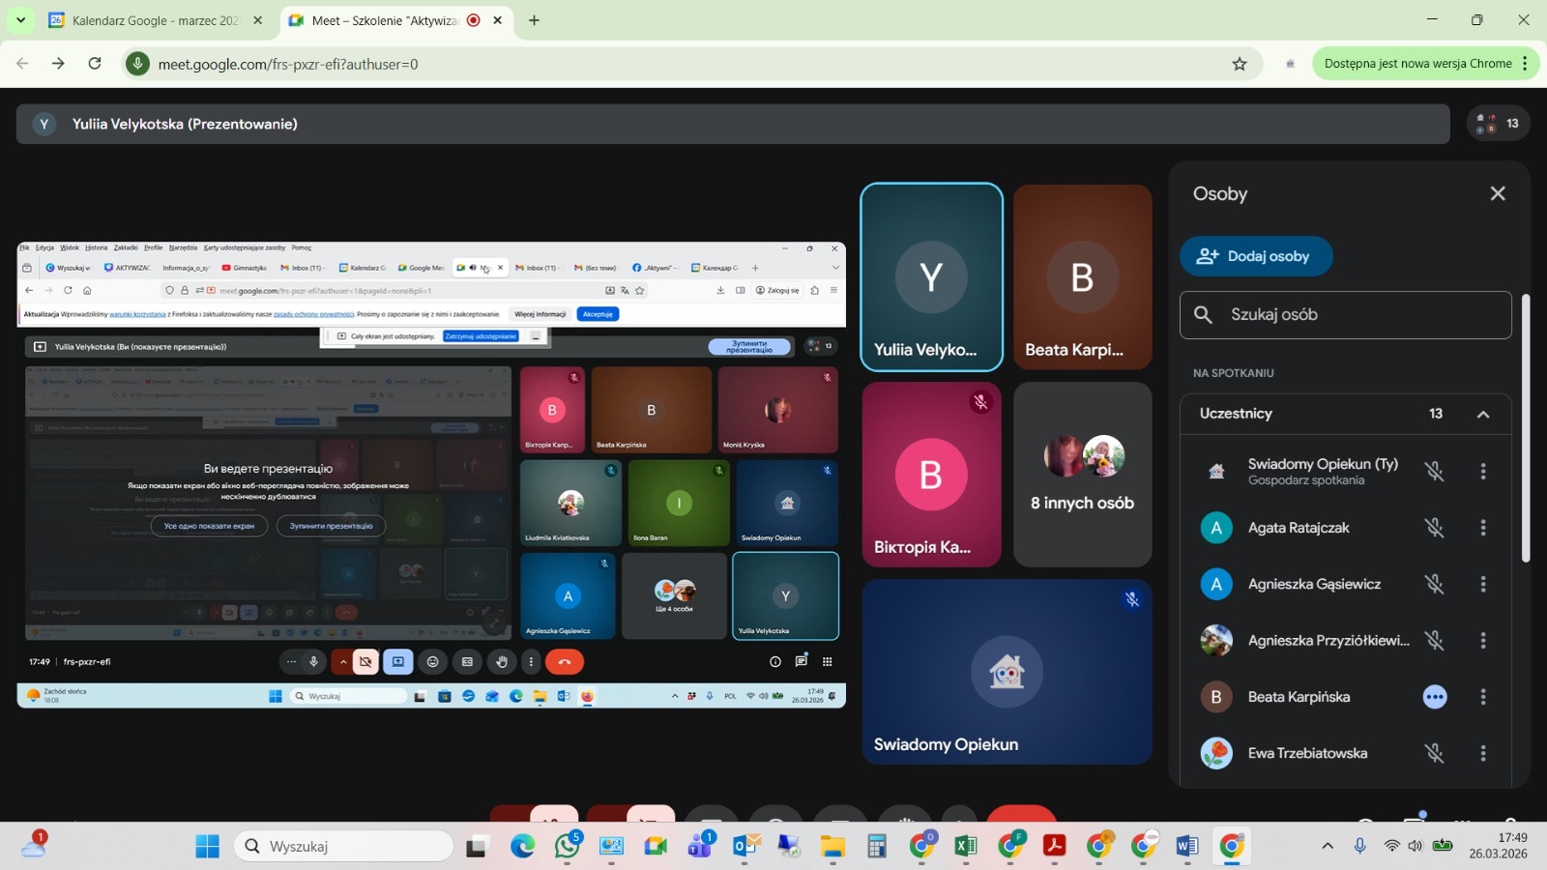Bookmark this page with the star icon

1240,64
